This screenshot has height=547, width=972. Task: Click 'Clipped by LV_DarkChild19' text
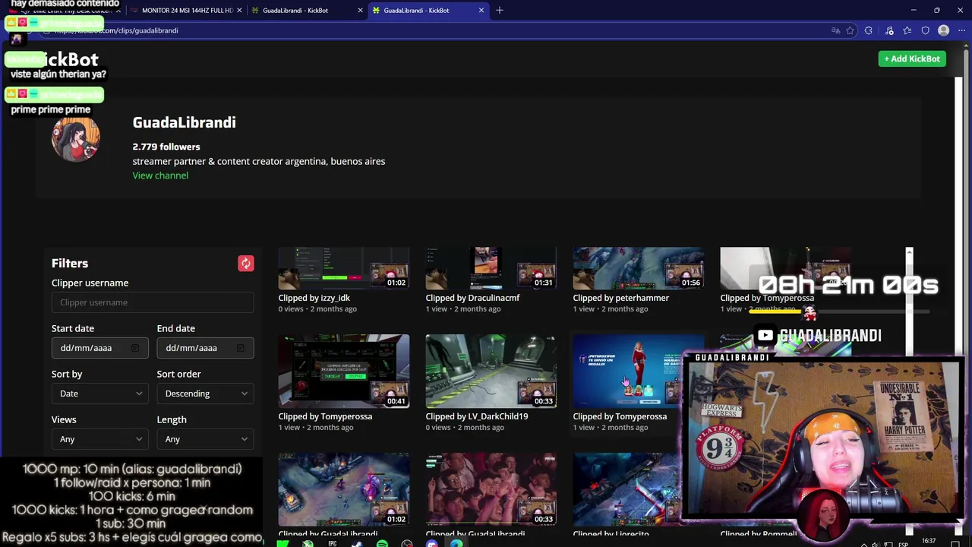[476, 416]
